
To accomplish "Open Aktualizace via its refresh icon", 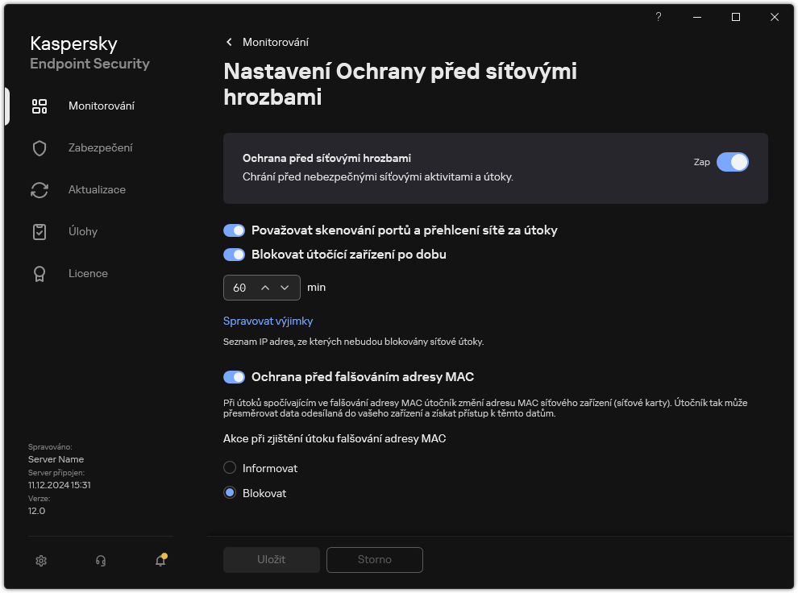I will tap(39, 189).
